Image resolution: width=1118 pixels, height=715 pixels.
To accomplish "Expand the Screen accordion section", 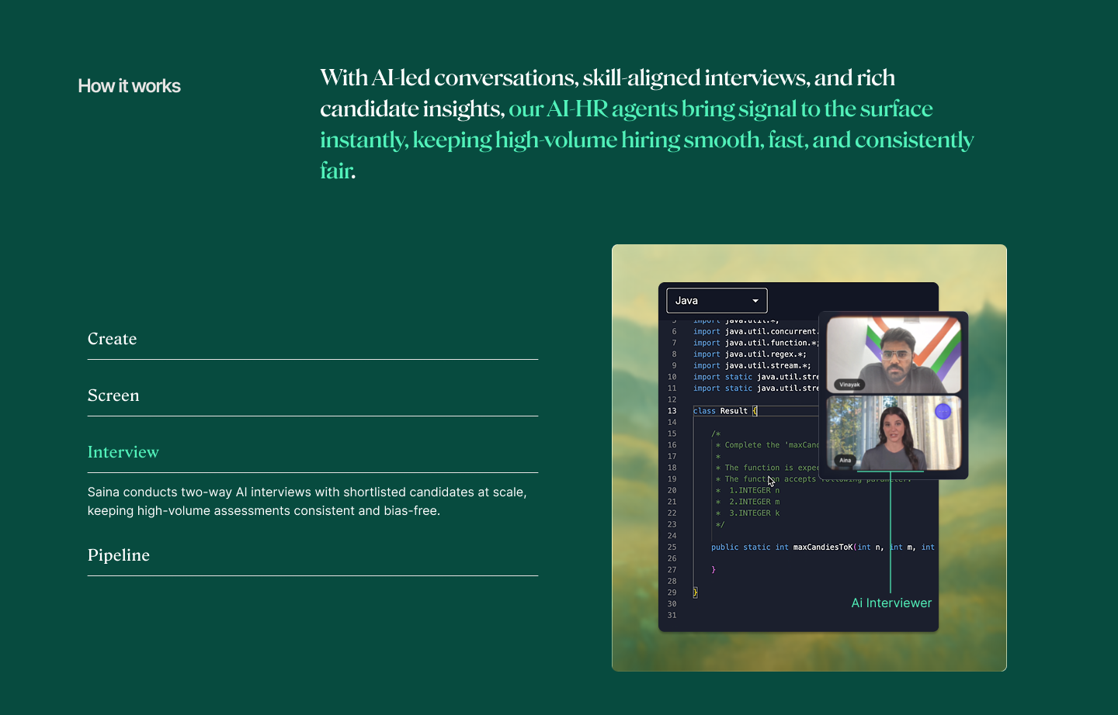I will 113,395.
